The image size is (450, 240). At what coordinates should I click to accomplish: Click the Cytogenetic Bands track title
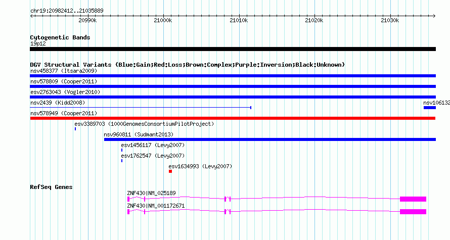tap(60, 37)
